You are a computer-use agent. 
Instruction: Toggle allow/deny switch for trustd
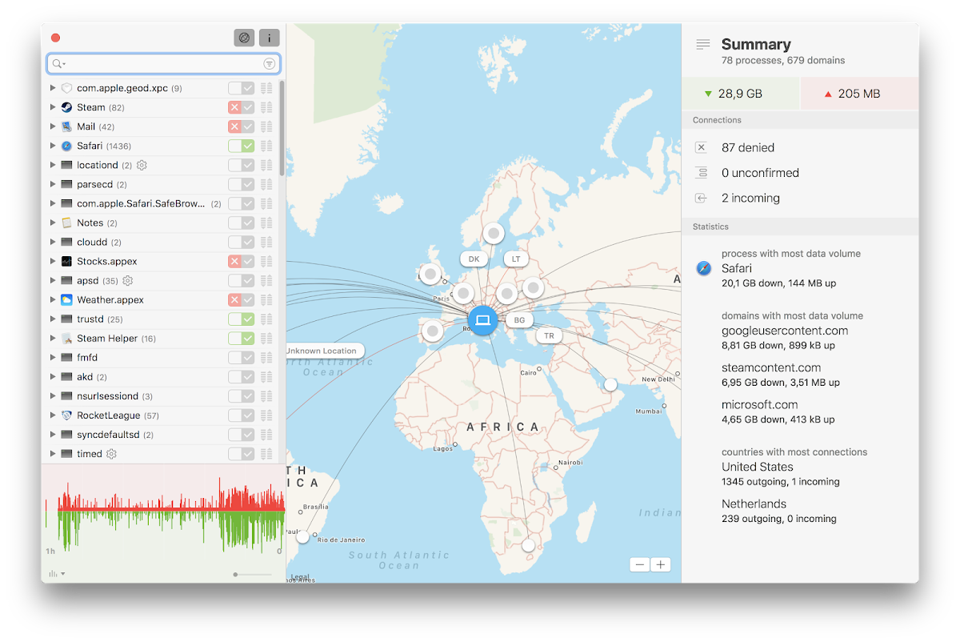tap(241, 319)
